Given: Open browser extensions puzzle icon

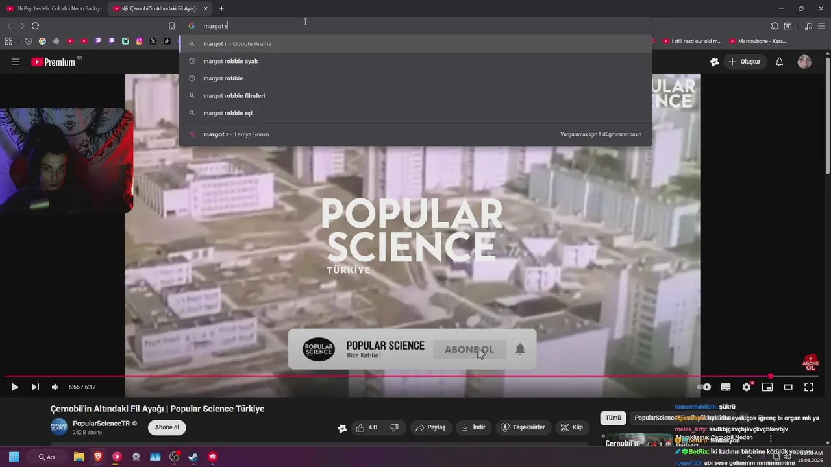Looking at the screenshot, I should pyautogui.click(x=775, y=26).
